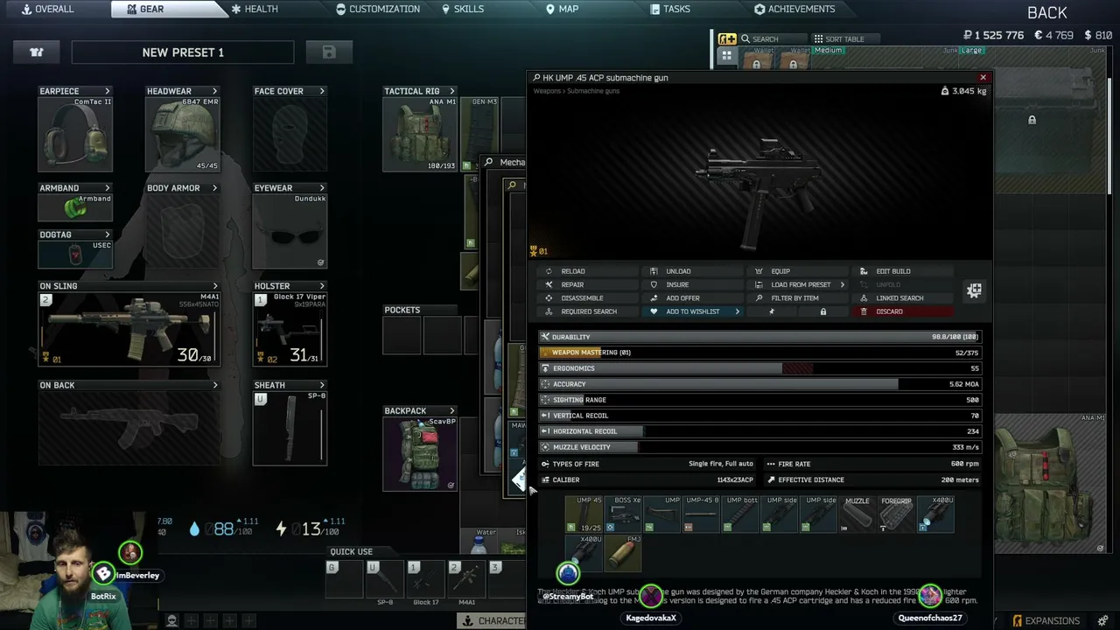Select the SP-8 knife in sheath

coord(290,428)
